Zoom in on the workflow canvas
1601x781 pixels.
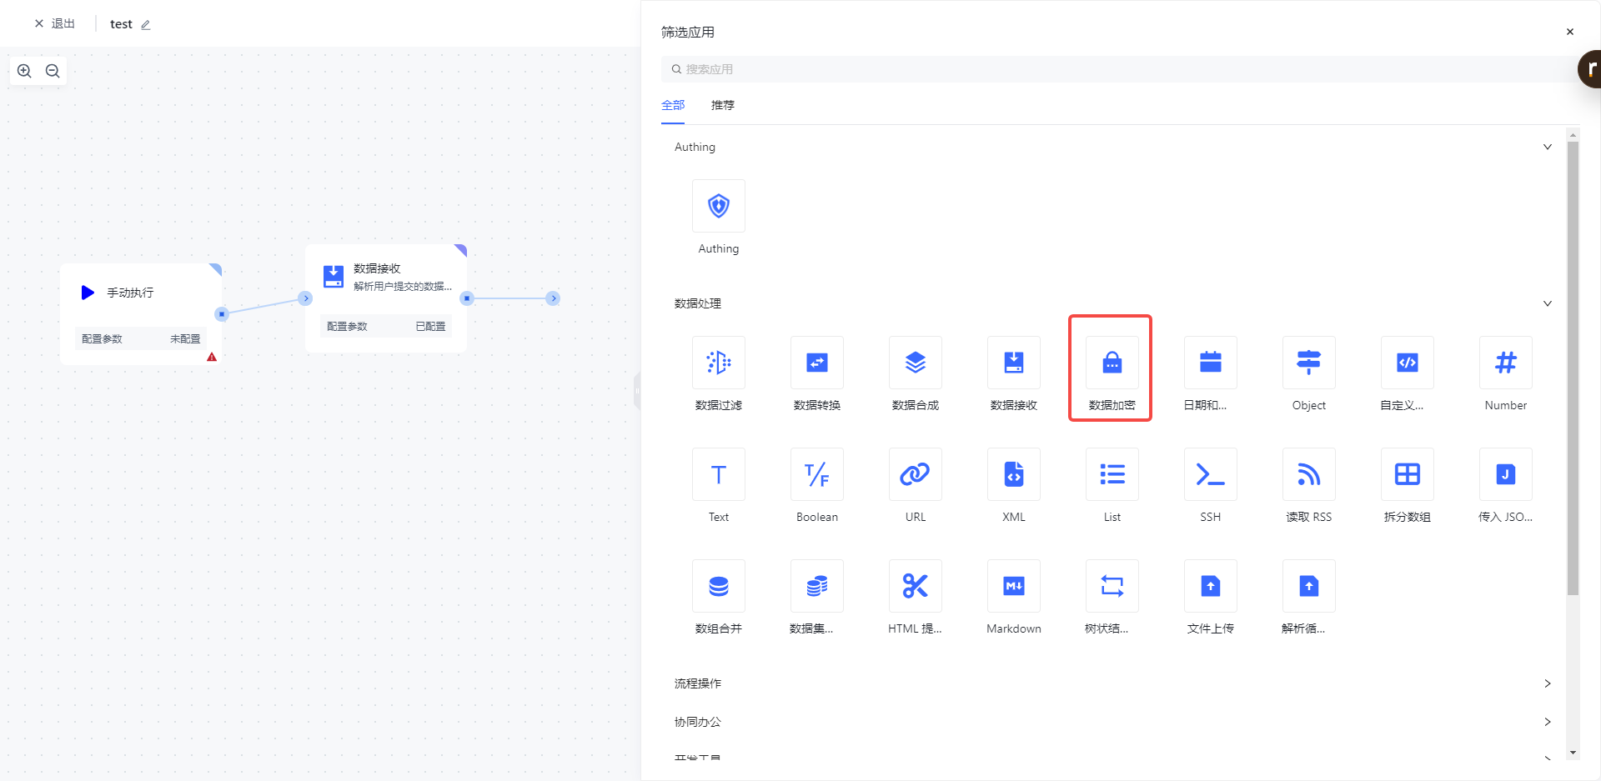pos(25,71)
